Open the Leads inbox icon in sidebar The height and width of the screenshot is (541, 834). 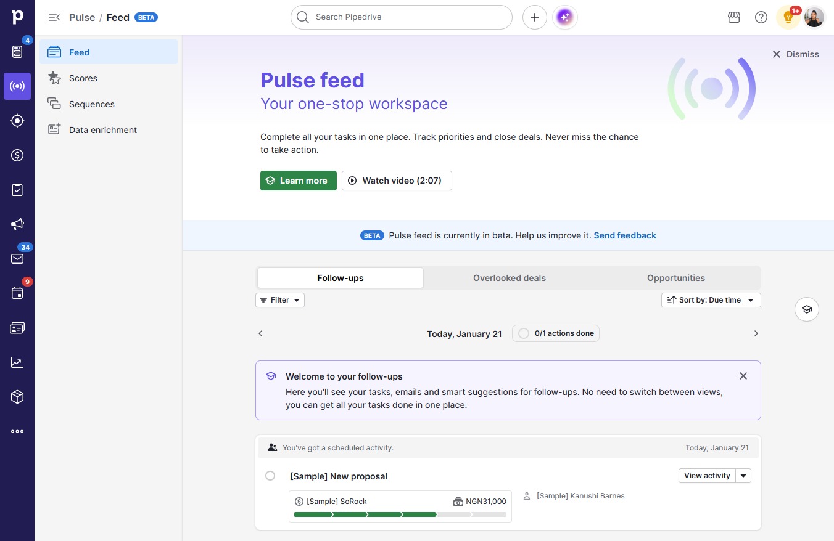[x=17, y=52]
